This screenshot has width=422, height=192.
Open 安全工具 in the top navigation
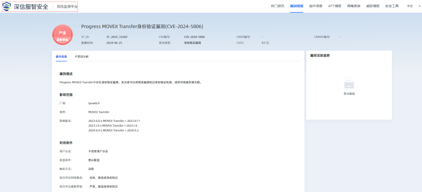point(392,6)
